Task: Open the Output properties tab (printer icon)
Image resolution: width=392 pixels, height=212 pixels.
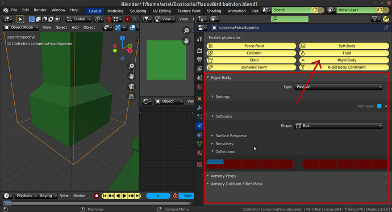Action: [x=199, y=60]
